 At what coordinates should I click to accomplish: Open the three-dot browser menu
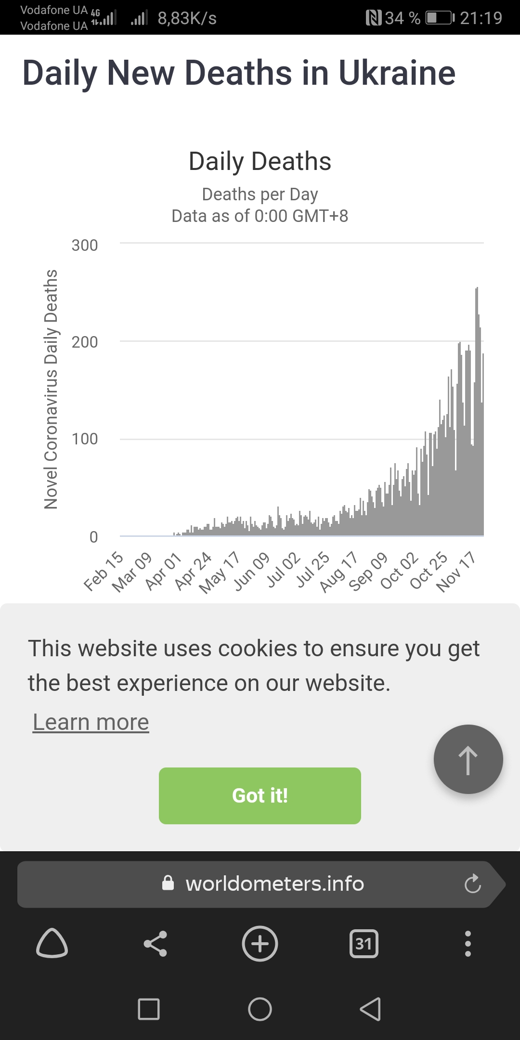pos(468,943)
